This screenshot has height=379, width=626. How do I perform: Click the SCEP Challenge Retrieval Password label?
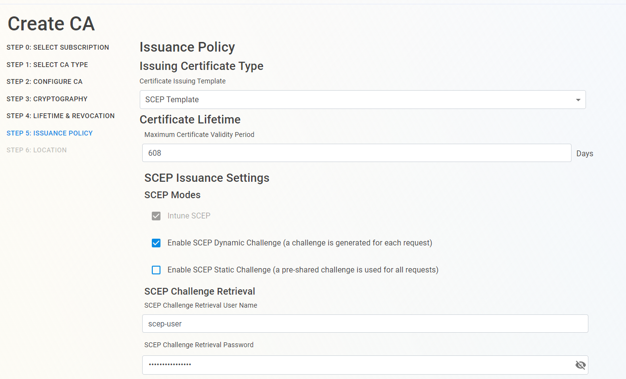coord(199,345)
